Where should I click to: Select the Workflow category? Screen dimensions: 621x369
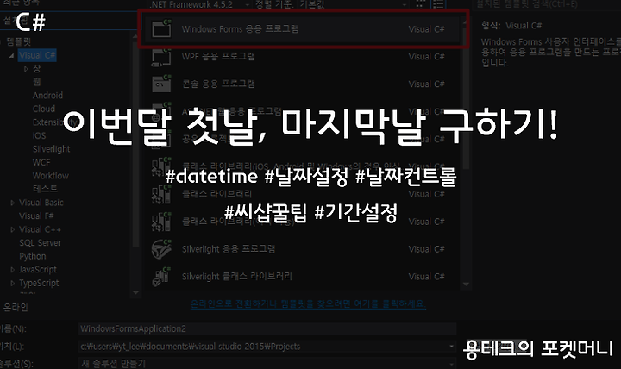tap(50, 176)
